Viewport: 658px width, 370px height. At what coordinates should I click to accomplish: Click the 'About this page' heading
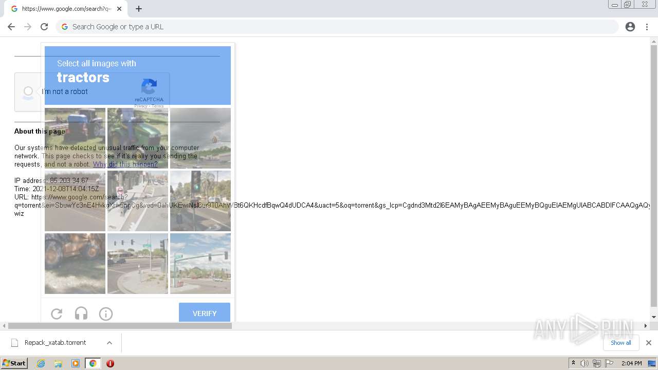(40, 132)
